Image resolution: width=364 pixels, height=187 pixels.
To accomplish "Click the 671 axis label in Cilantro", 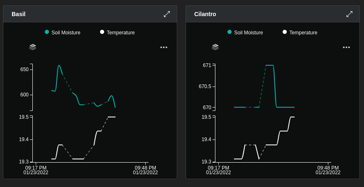I will 207,65.
